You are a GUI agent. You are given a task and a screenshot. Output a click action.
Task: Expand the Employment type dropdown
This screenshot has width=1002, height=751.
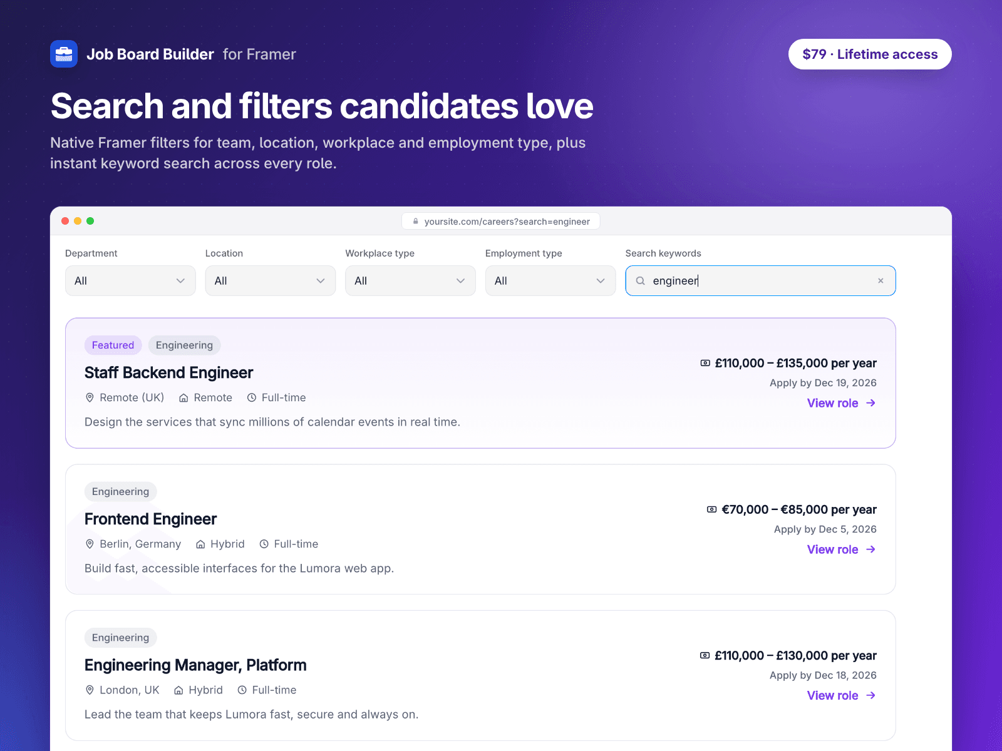550,281
